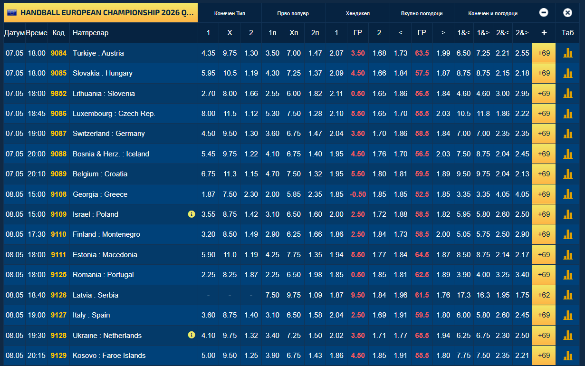This screenshot has height=366, width=585.
Task: Open statistics chart icon for Luxembourg : Czech Rep.
Action: pos(567,114)
